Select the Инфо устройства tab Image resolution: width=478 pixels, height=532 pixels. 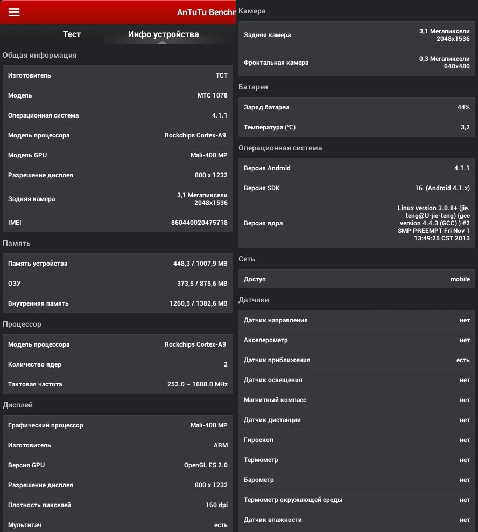[163, 34]
